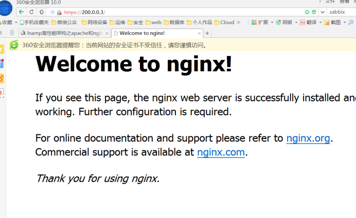Viewport: 356px width, 218px height.
Task: Click the Thank you for using nginx. text
Action: [98, 179]
